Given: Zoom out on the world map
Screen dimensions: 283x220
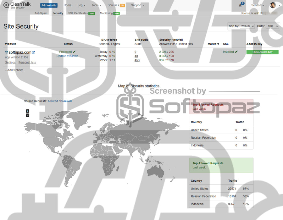Looking at the screenshot, I should pyautogui.click(x=27, y=115).
